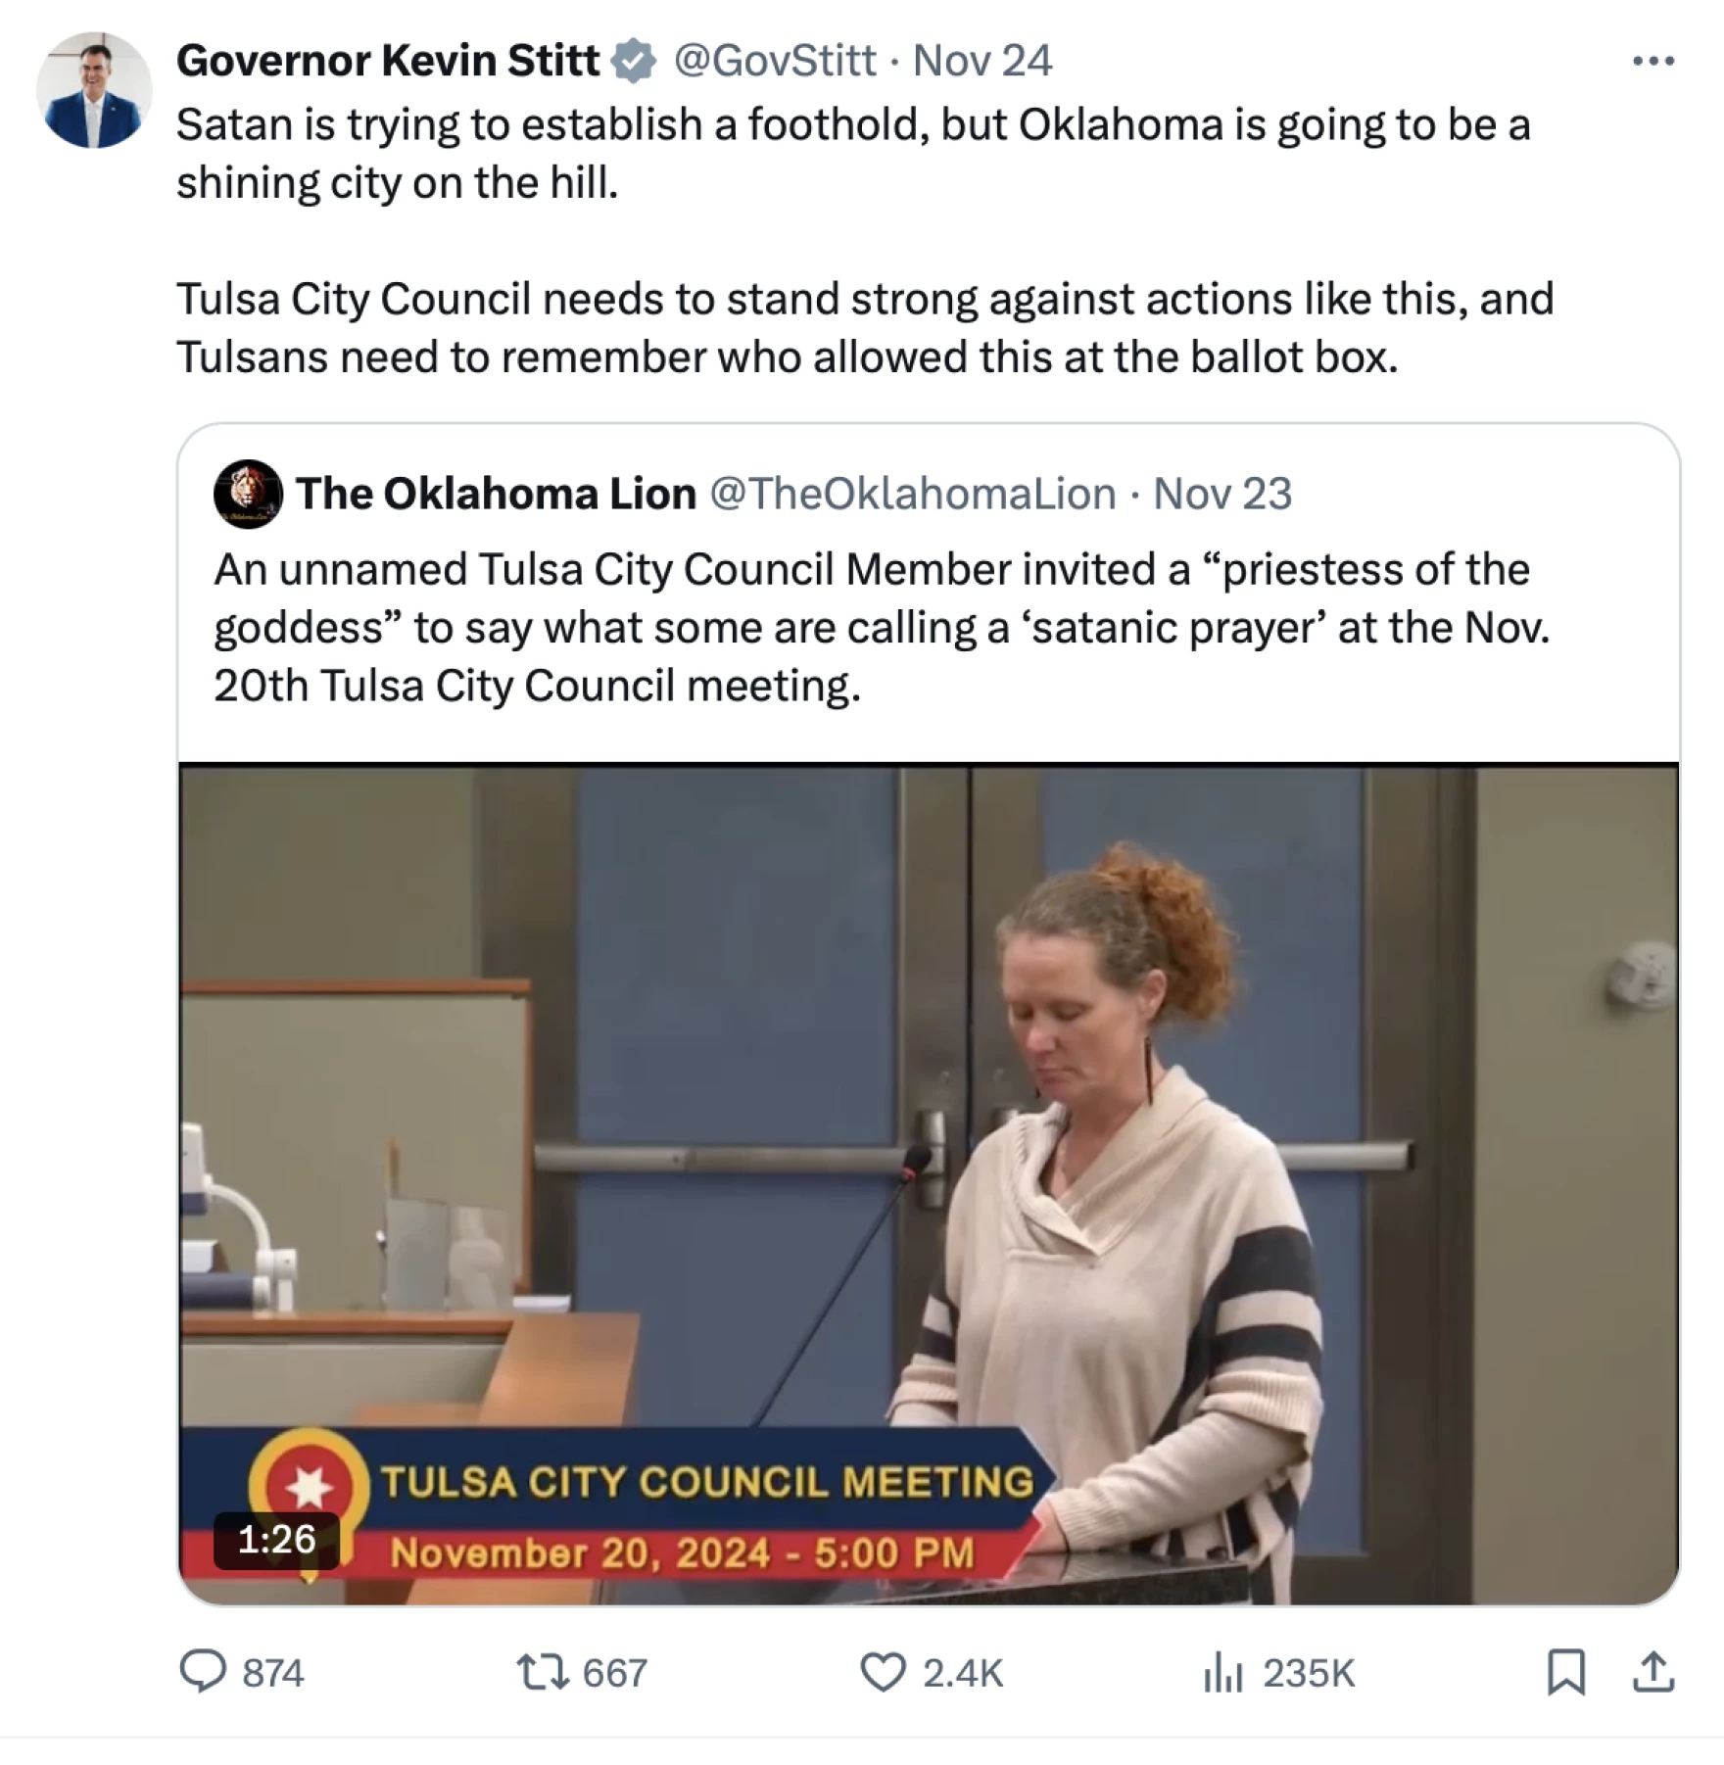Bookmark this post
Image resolution: width=1724 pixels, height=1765 pixels.
tap(1565, 1672)
